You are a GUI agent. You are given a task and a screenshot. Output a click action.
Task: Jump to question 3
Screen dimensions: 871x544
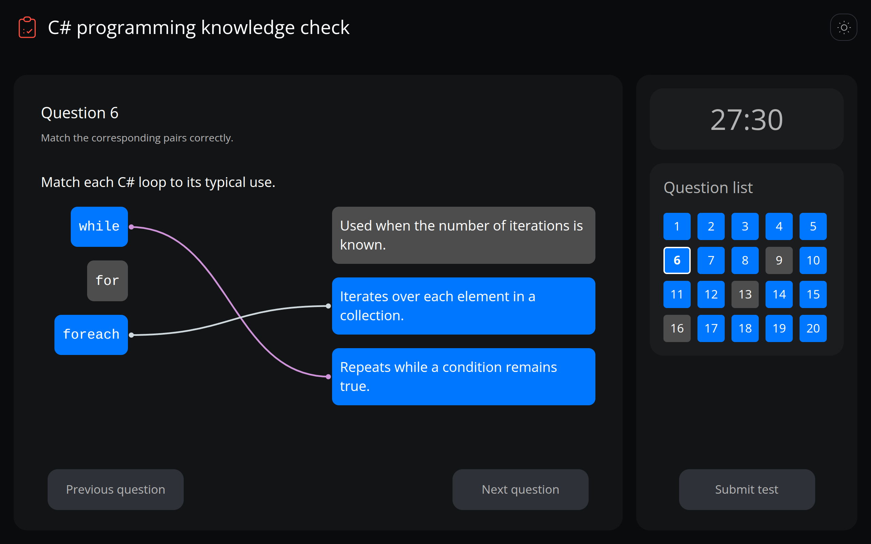pyautogui.click(x=745, y=226)
